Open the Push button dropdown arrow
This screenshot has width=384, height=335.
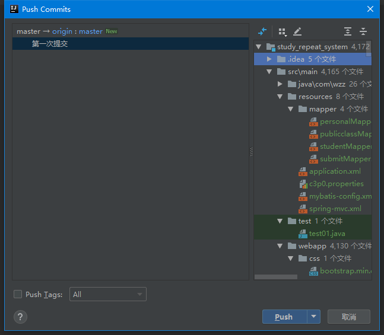(x=314, y=317)
